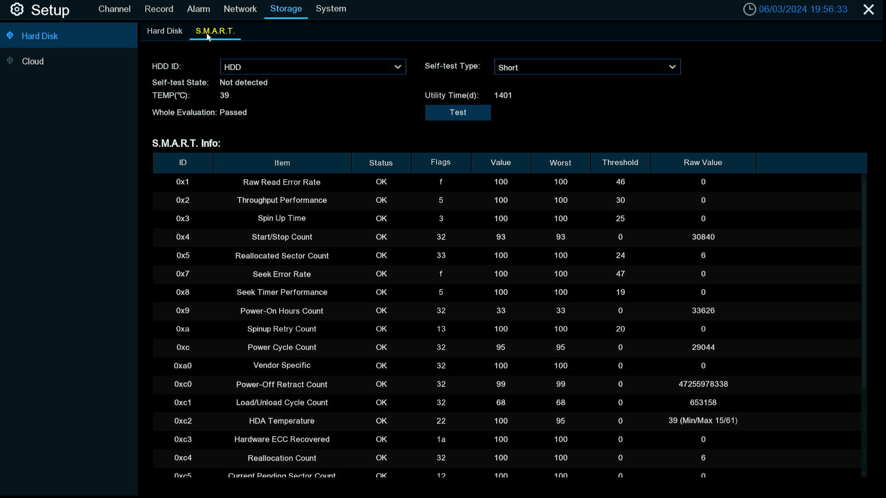Image resolution: width=886 pixels, height=498 pixels.
Task: Open the System menu tab
Action: pos(331,9)
